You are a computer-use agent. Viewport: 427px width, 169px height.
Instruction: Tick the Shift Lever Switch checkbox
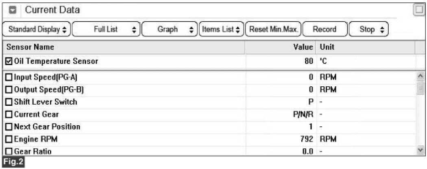click(9, 102)
